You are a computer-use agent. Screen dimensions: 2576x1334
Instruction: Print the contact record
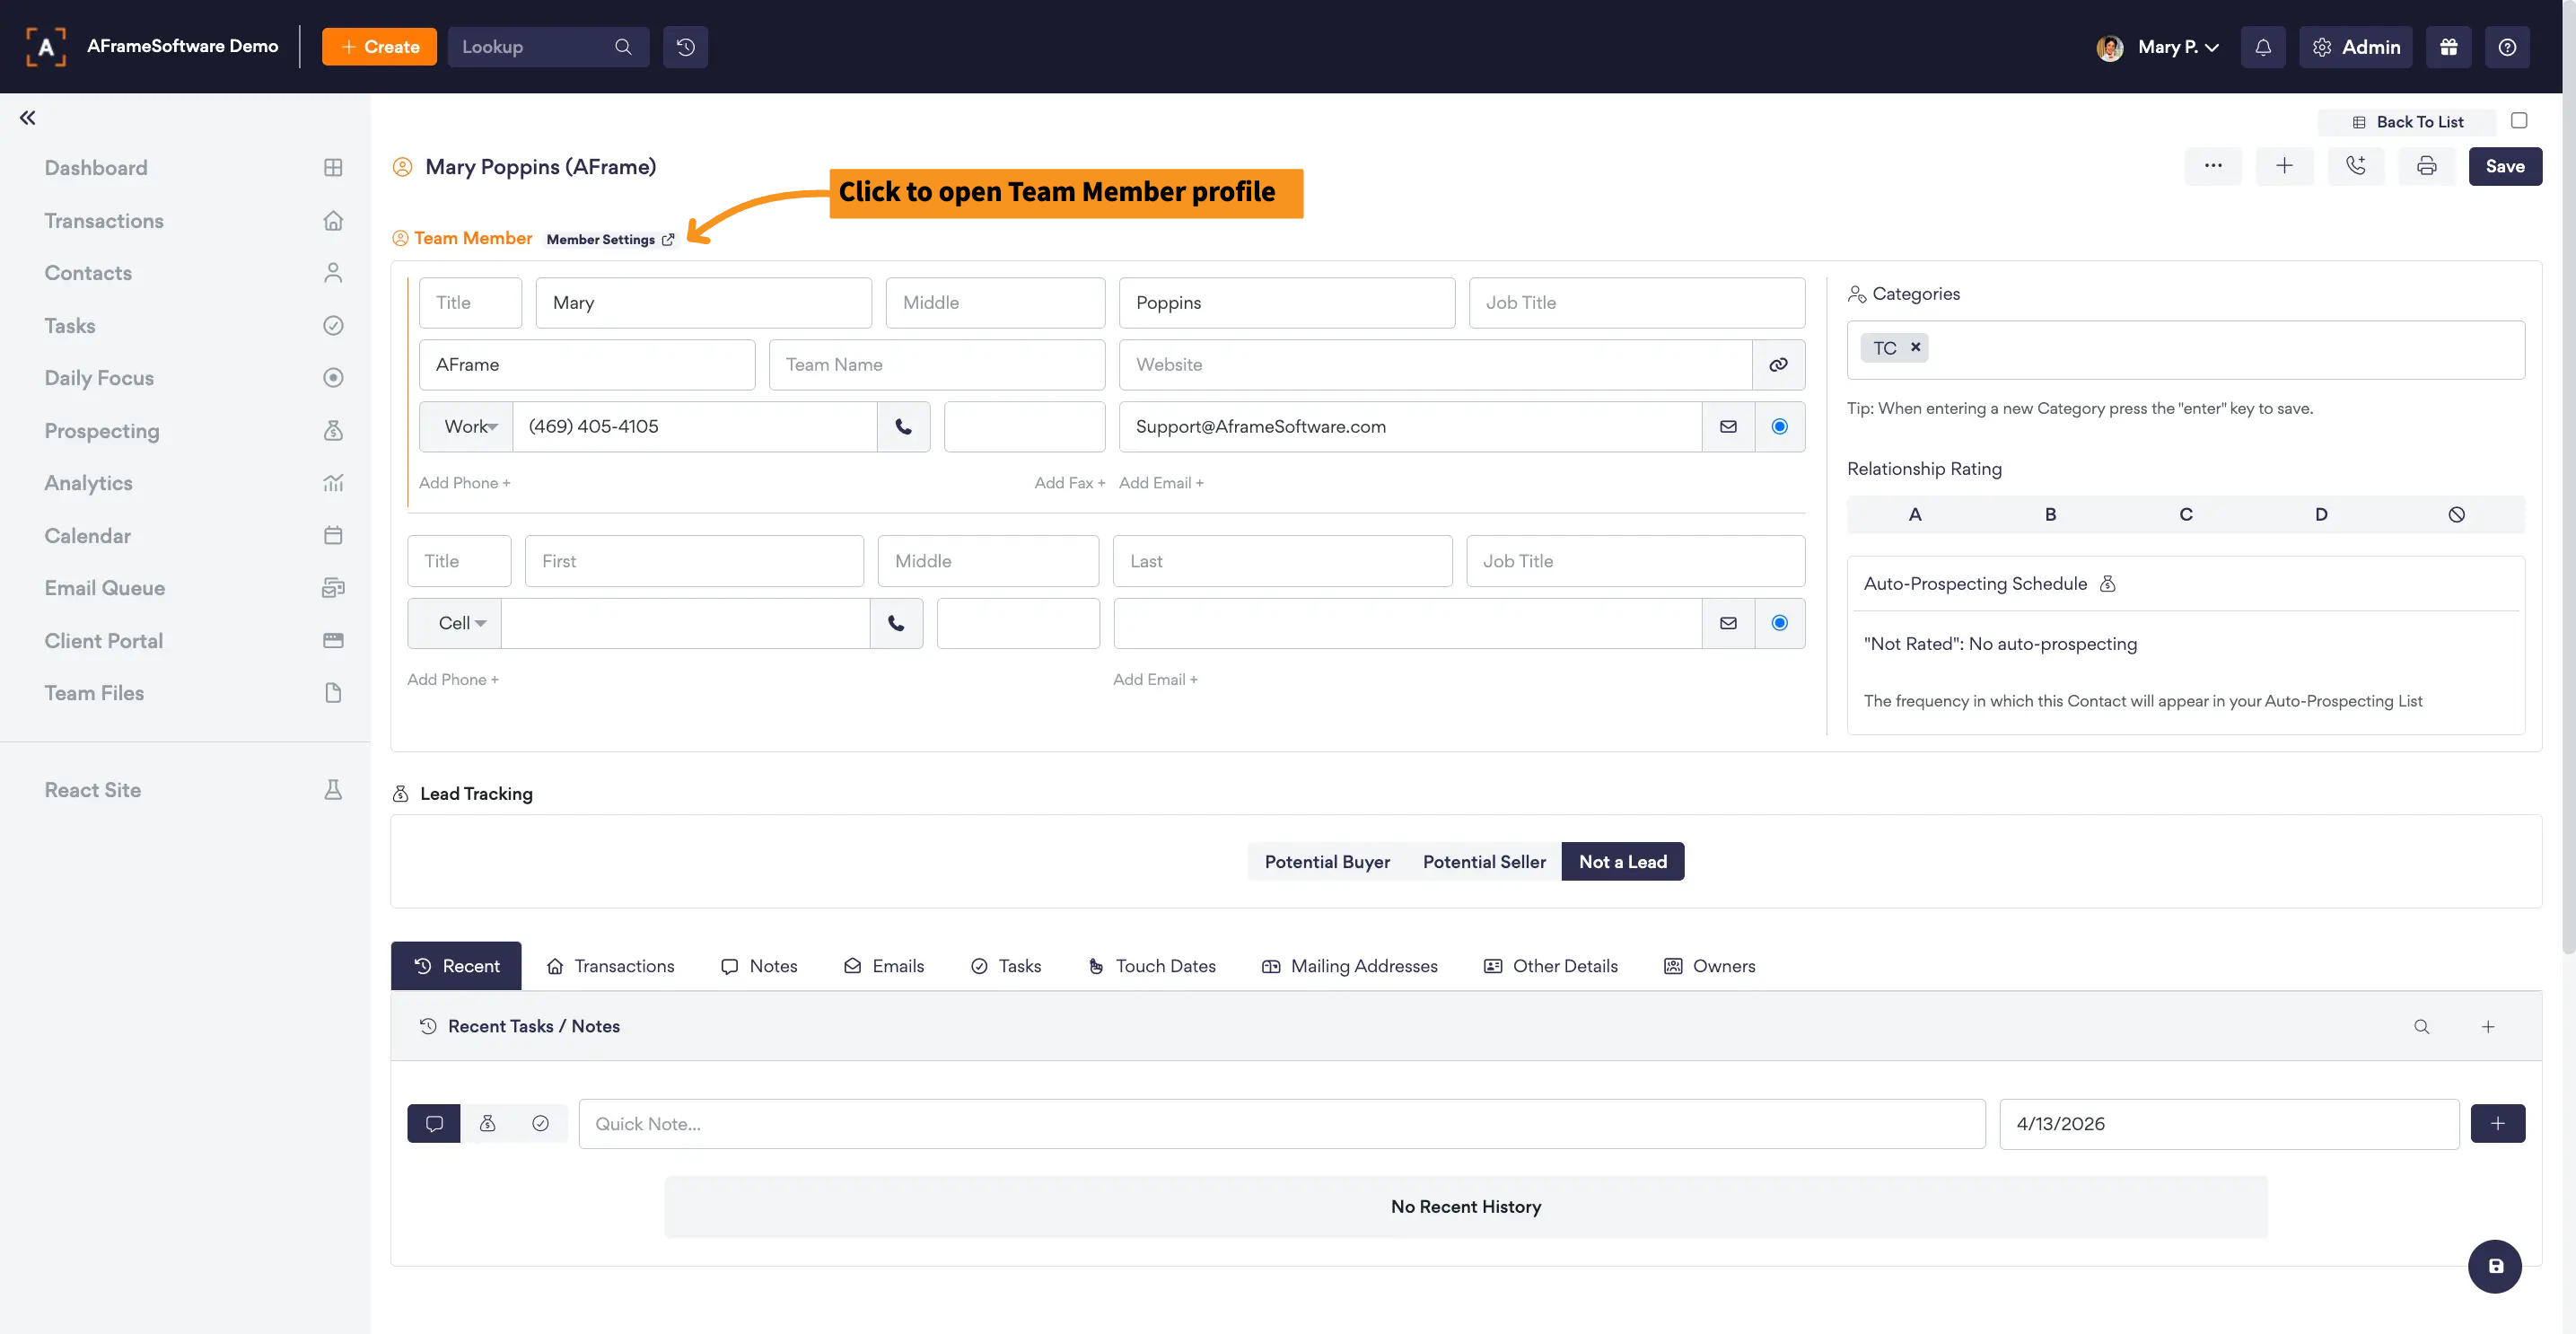[x=2426, y=166]
